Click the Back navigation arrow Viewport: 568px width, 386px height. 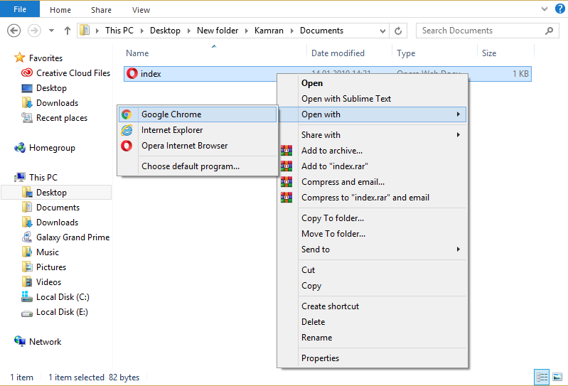tap(14, 31)
